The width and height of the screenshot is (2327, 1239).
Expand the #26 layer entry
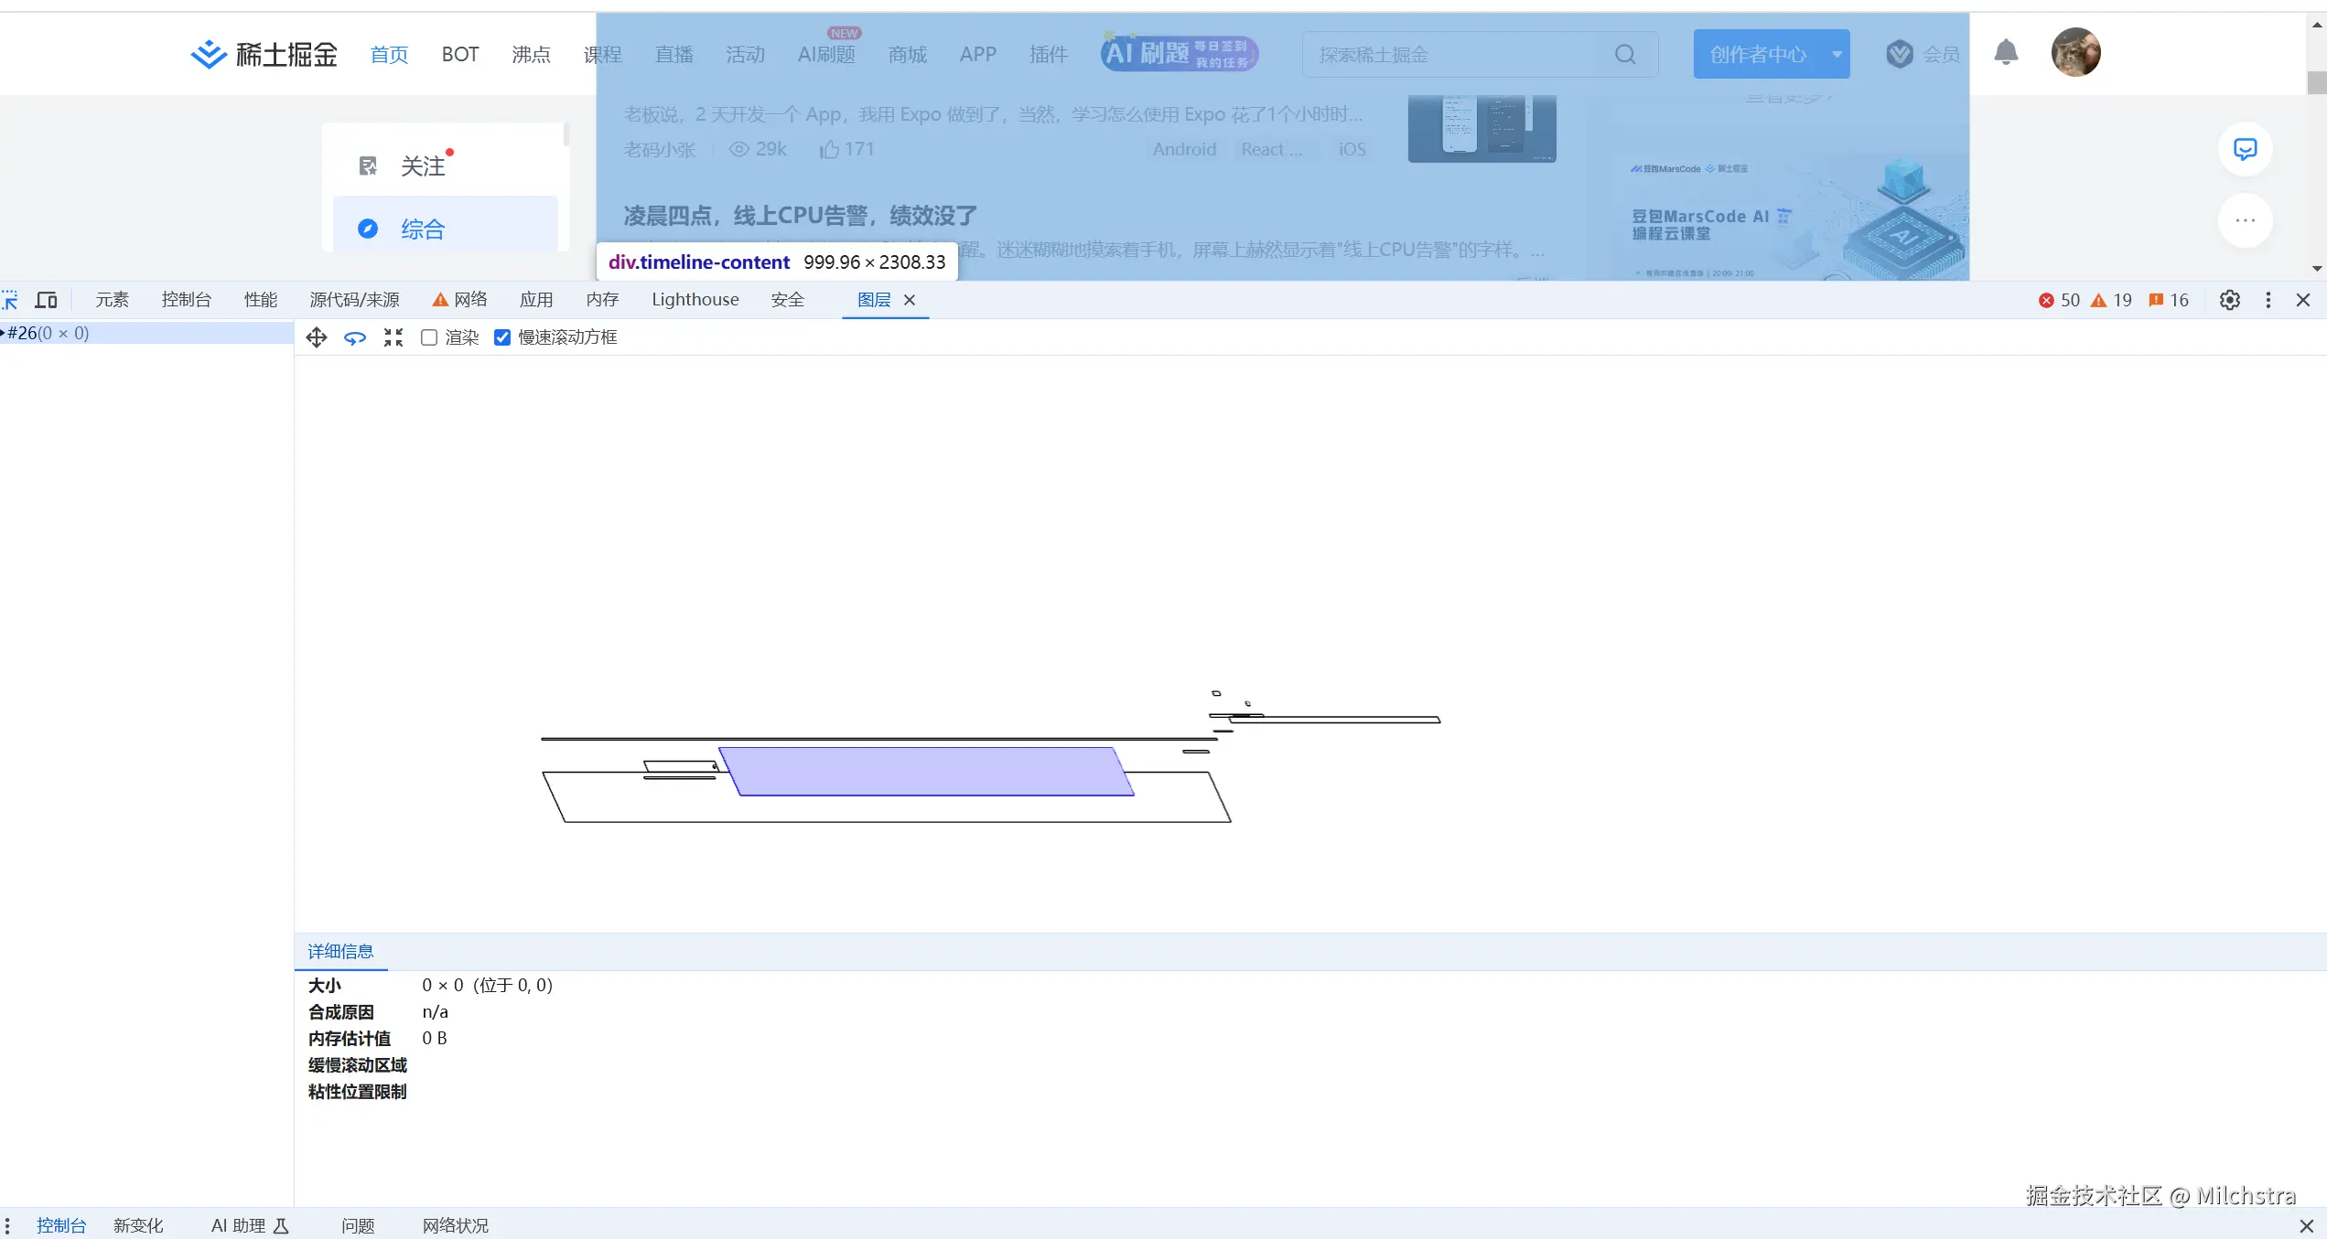coord(5,333)
